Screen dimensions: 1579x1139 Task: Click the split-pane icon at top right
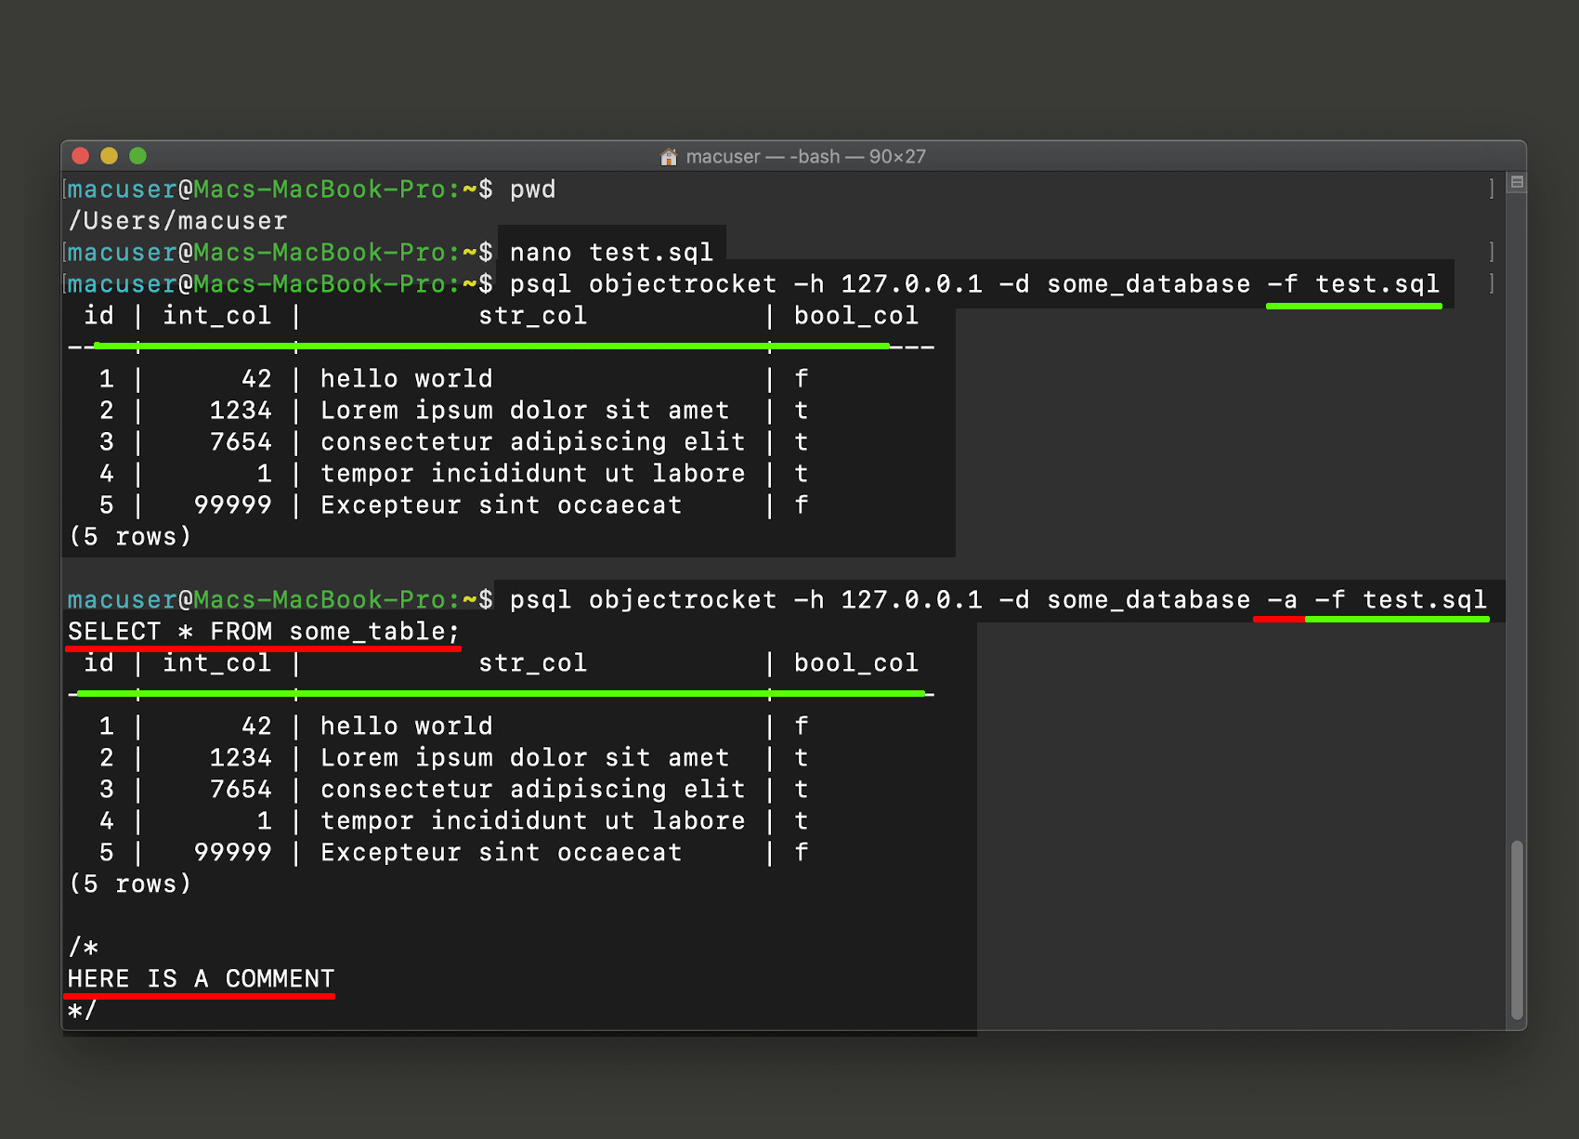1516,182
